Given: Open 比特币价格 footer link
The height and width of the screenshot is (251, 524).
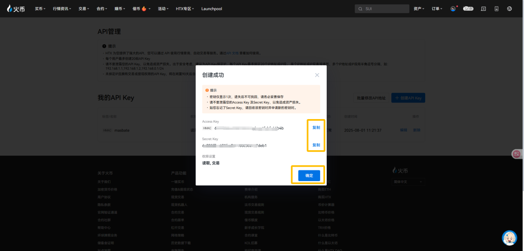Looking at the screenshot, I should click(327, 212).
